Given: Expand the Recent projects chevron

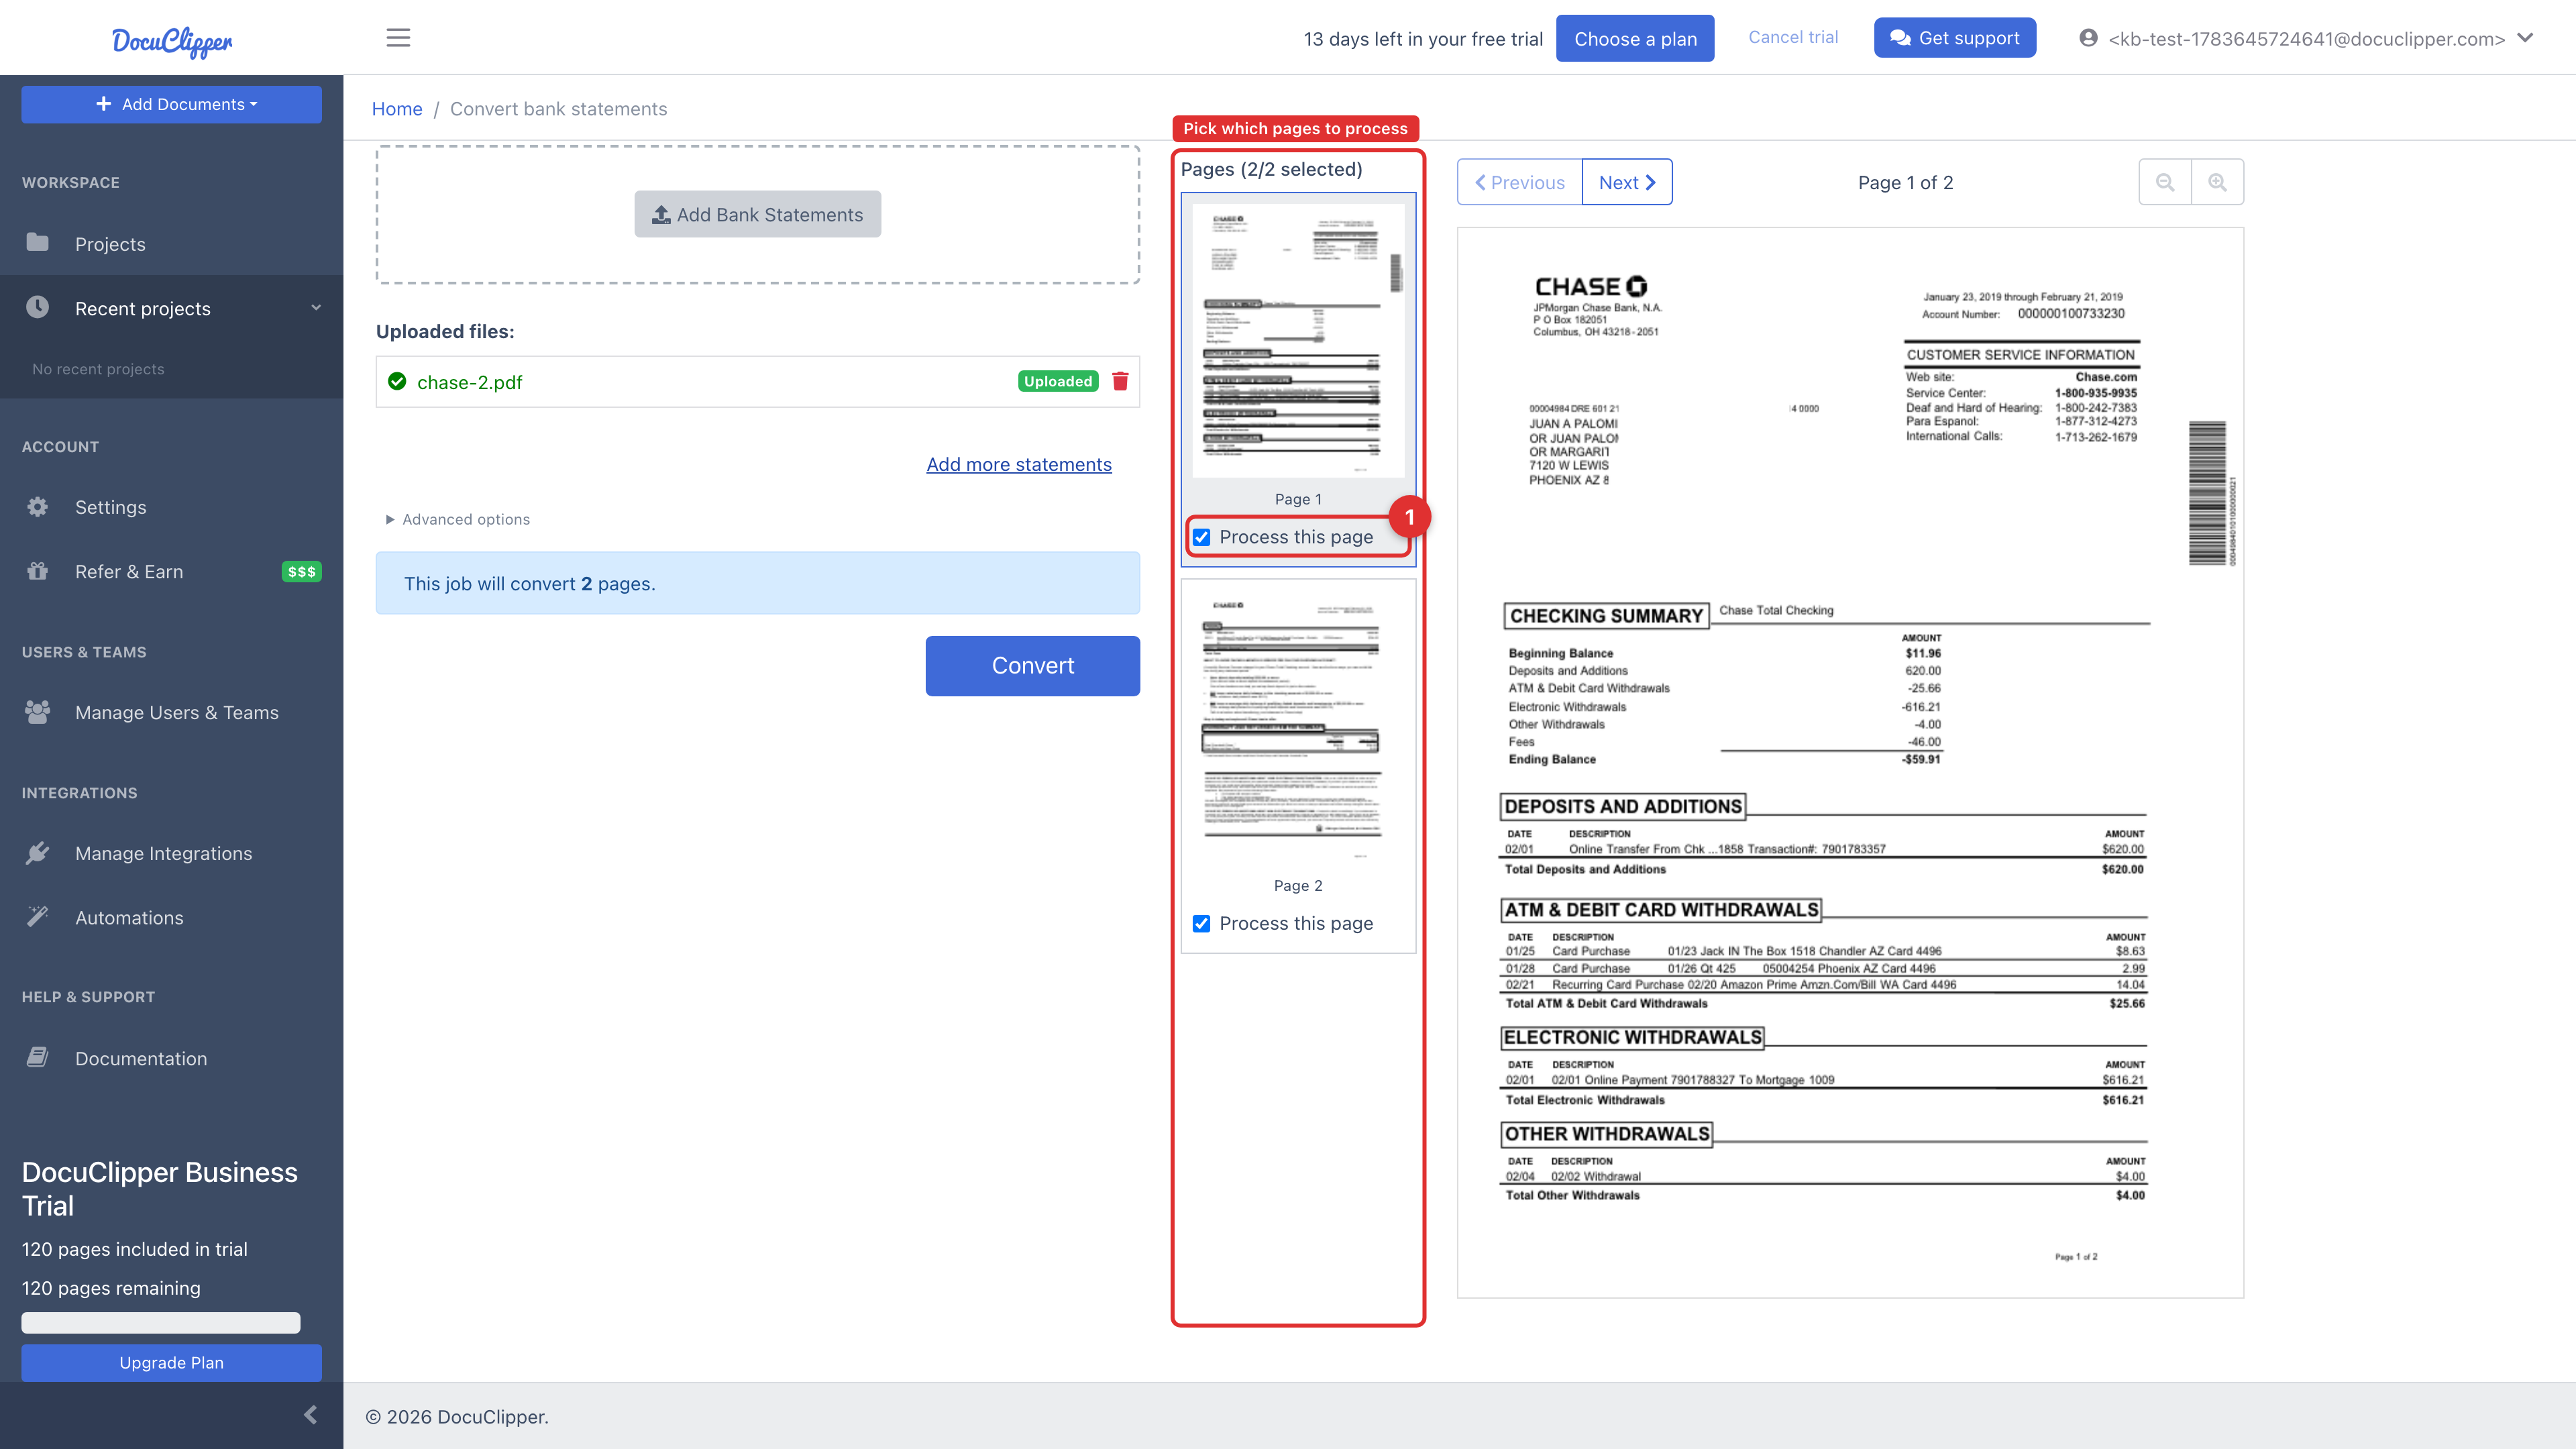Looking at the screenshot, I should pos(316,307).
